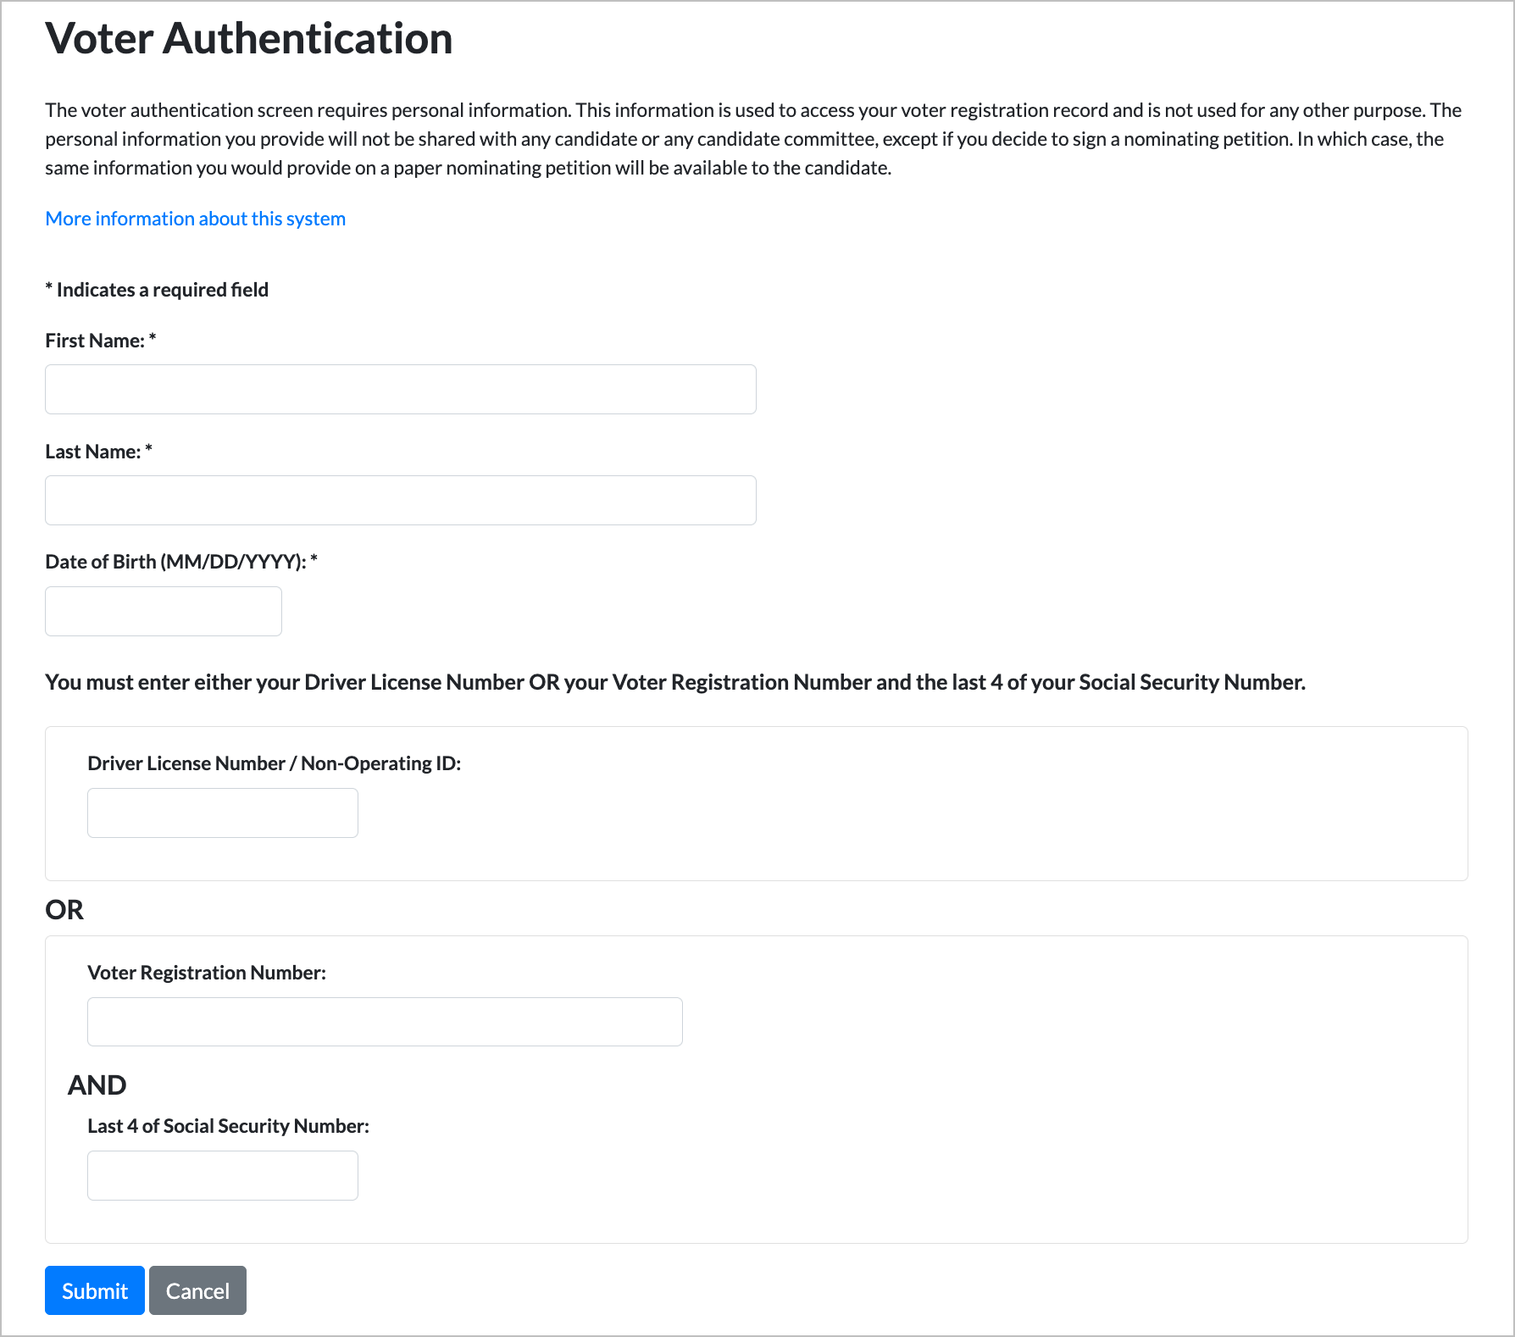Screen dimensions: 1515x1337
Task: Select the gray Cancel button
Action: 197,1290
